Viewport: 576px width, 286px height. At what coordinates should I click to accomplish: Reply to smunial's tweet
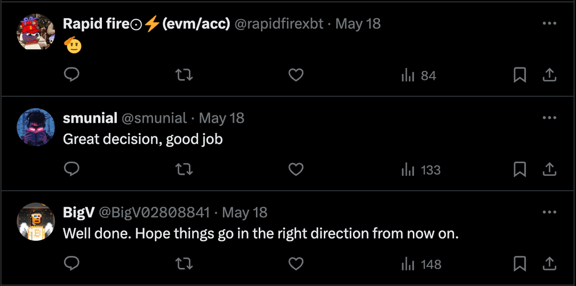71,170
